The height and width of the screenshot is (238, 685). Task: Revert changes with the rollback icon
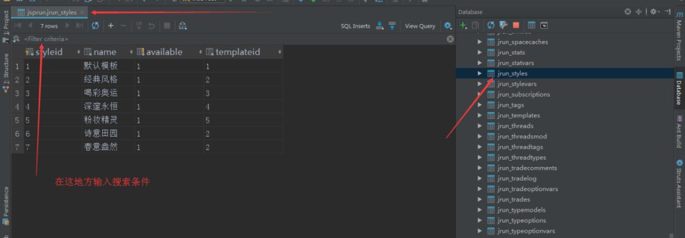click(x=152, y=26)
